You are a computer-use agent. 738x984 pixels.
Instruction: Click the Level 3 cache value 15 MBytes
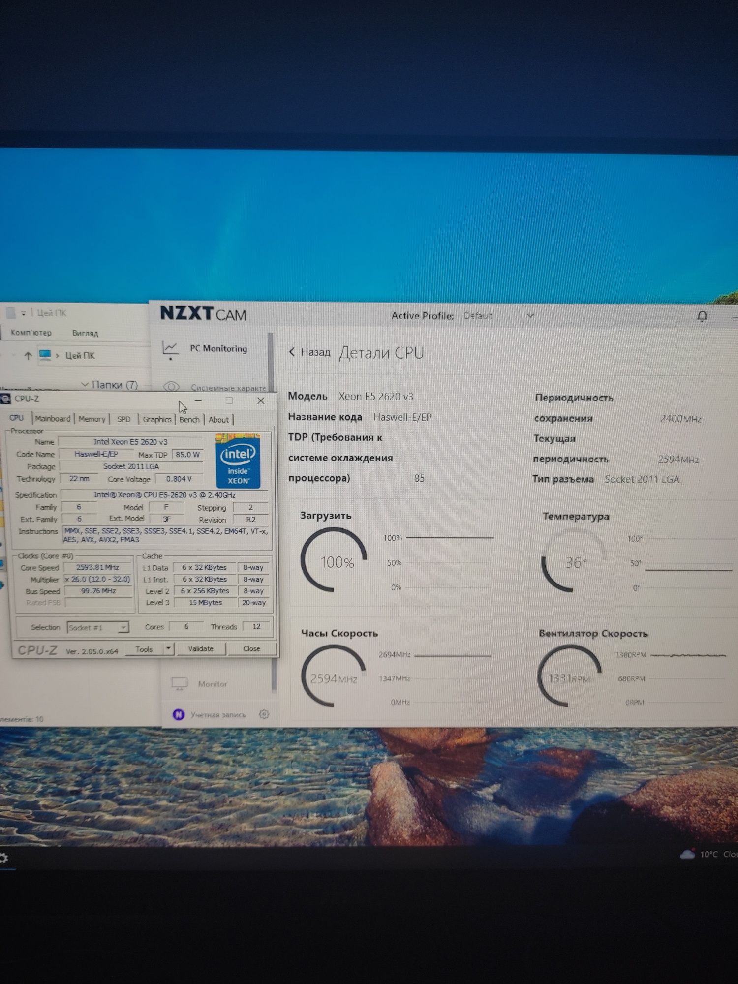click(x=205, y=603)
